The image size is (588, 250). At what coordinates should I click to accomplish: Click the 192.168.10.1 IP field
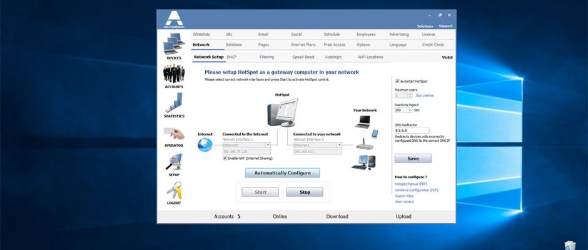click(318, 152)
